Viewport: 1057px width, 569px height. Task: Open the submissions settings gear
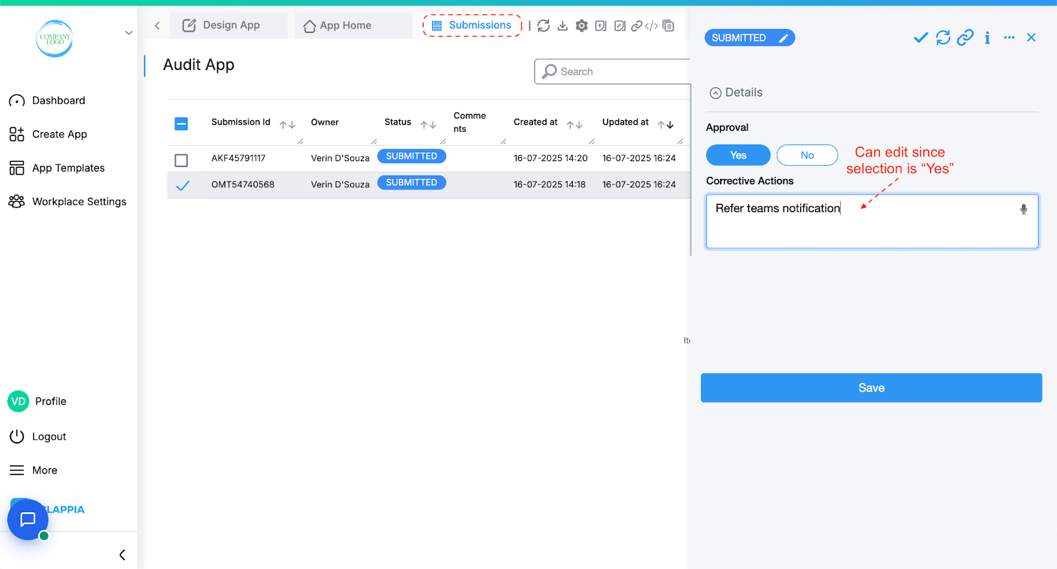pyautogui.click(x=581, y=26)
